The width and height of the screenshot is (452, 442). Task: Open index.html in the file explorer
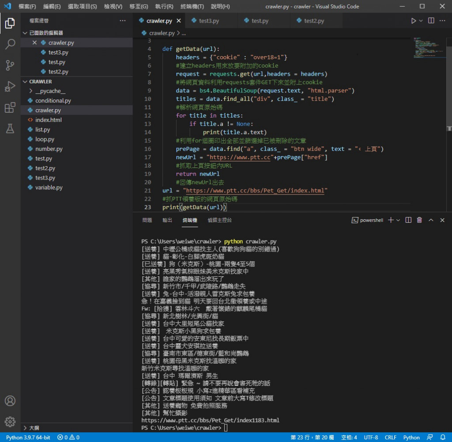coord(48,120)
